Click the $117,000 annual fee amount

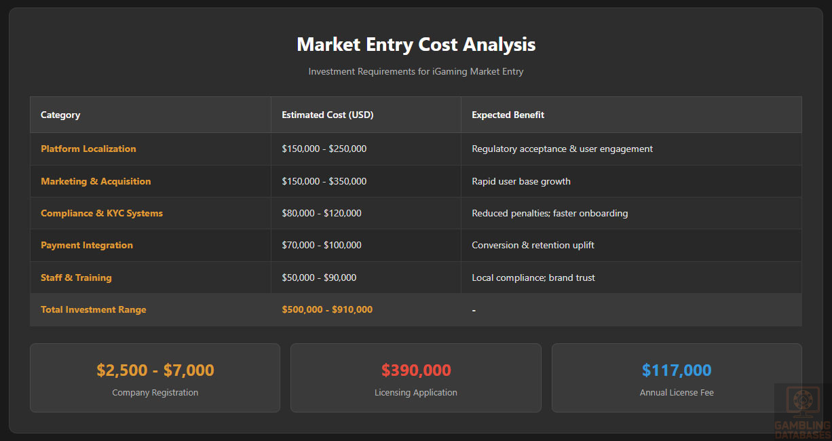coord(677,370)
